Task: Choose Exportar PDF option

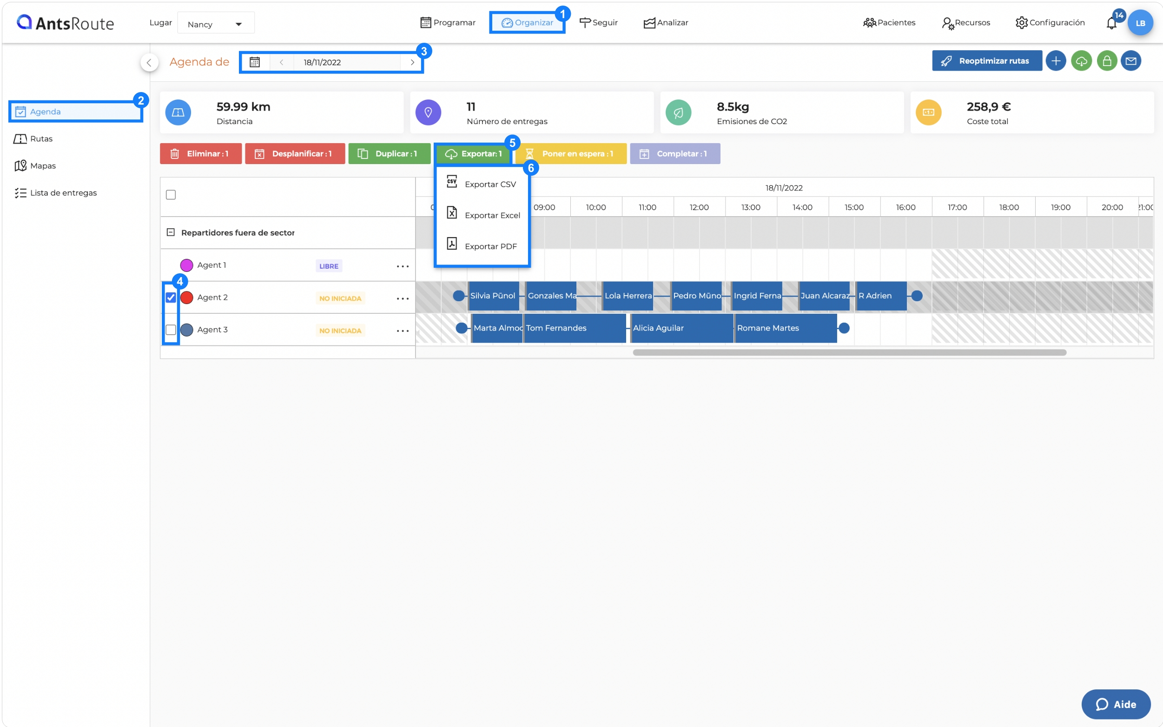Action: point(482,246)
